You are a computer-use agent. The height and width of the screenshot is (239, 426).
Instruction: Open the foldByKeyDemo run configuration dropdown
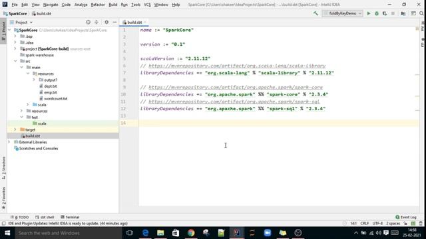342,13
